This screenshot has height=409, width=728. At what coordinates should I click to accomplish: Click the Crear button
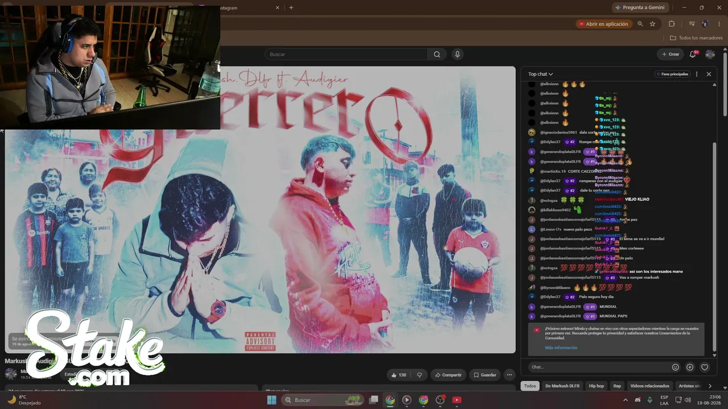tap(670, 55)
